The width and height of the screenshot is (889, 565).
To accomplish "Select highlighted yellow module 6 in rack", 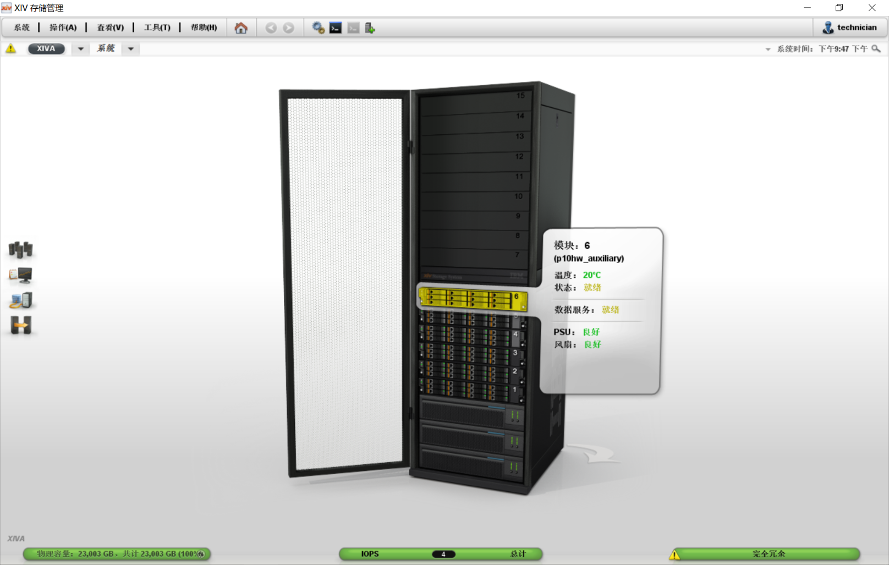I will point(472,299).
